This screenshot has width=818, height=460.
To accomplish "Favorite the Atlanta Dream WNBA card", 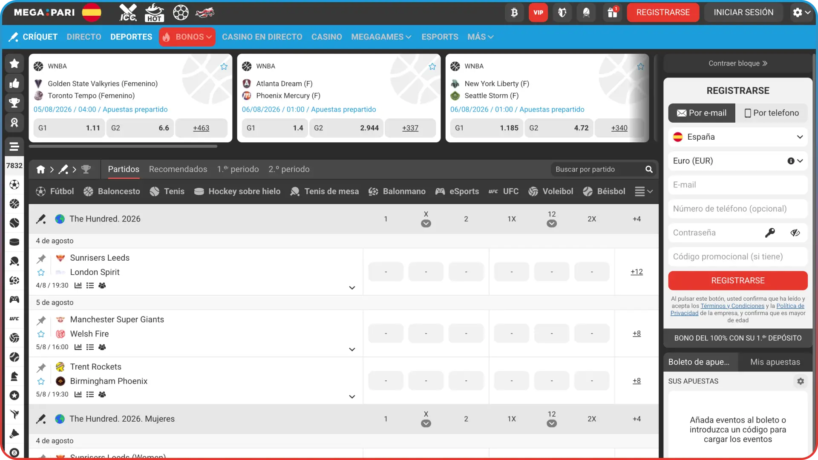I will tap(432, 66).
